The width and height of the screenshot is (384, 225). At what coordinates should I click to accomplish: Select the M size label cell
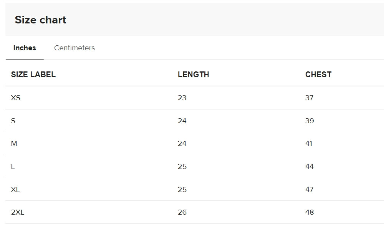[x=14, y=144]
